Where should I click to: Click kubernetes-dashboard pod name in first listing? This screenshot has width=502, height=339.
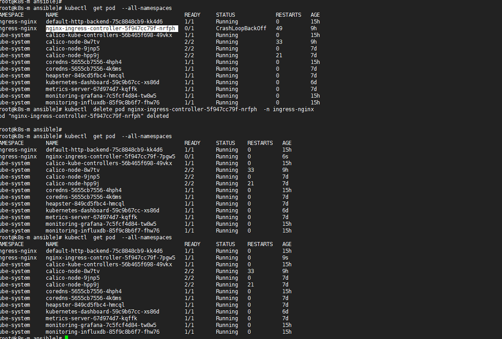102,83
